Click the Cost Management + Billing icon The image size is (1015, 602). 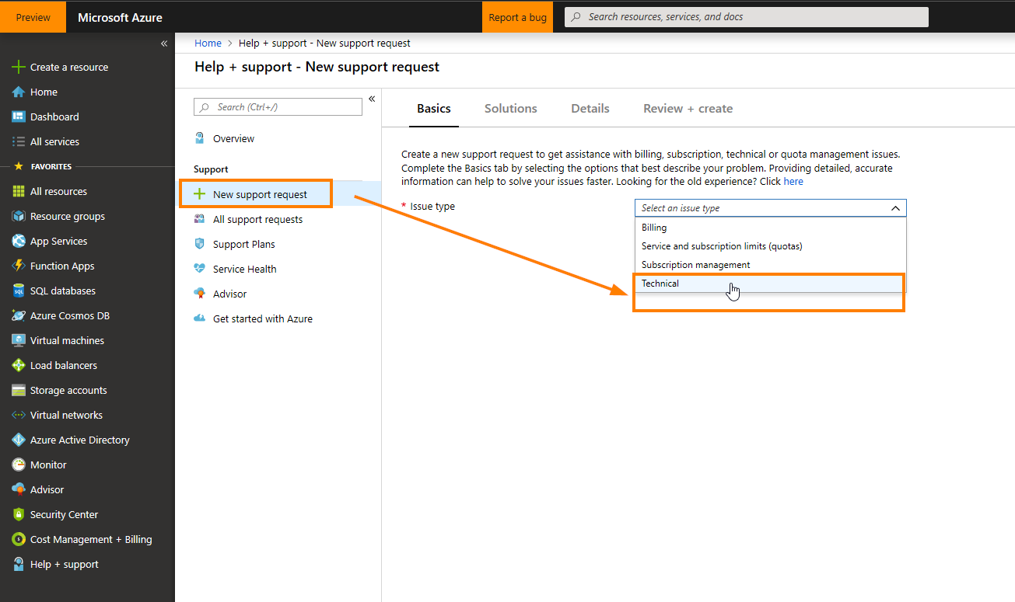coord(19,540)
